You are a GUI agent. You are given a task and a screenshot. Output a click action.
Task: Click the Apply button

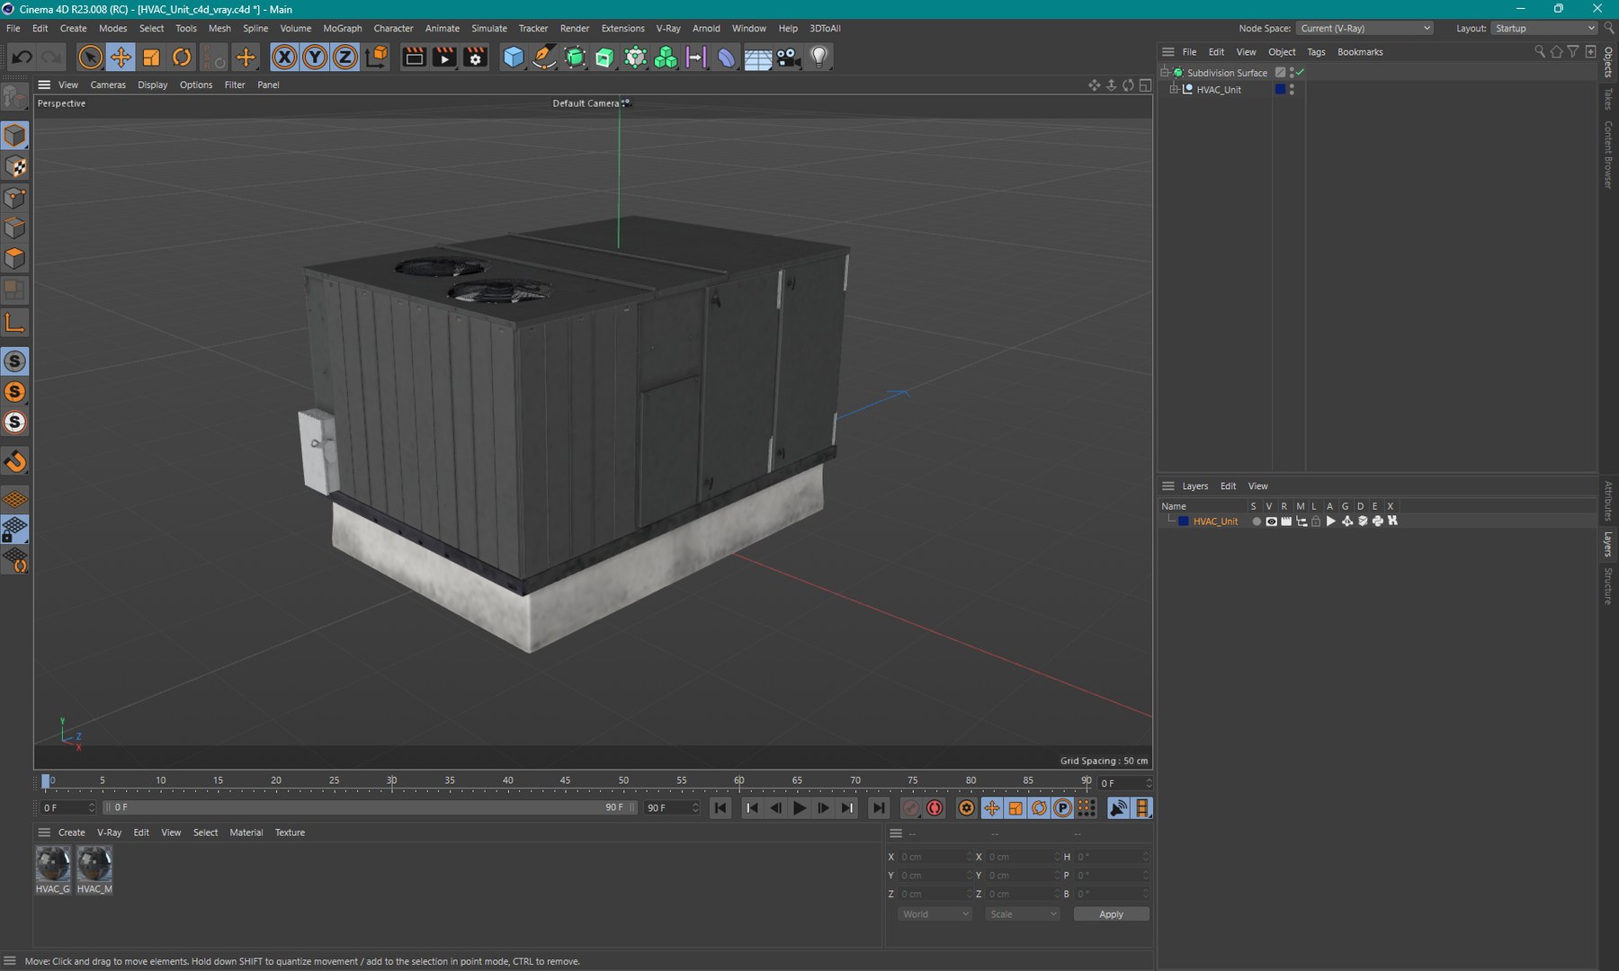tap(1111, 914)
